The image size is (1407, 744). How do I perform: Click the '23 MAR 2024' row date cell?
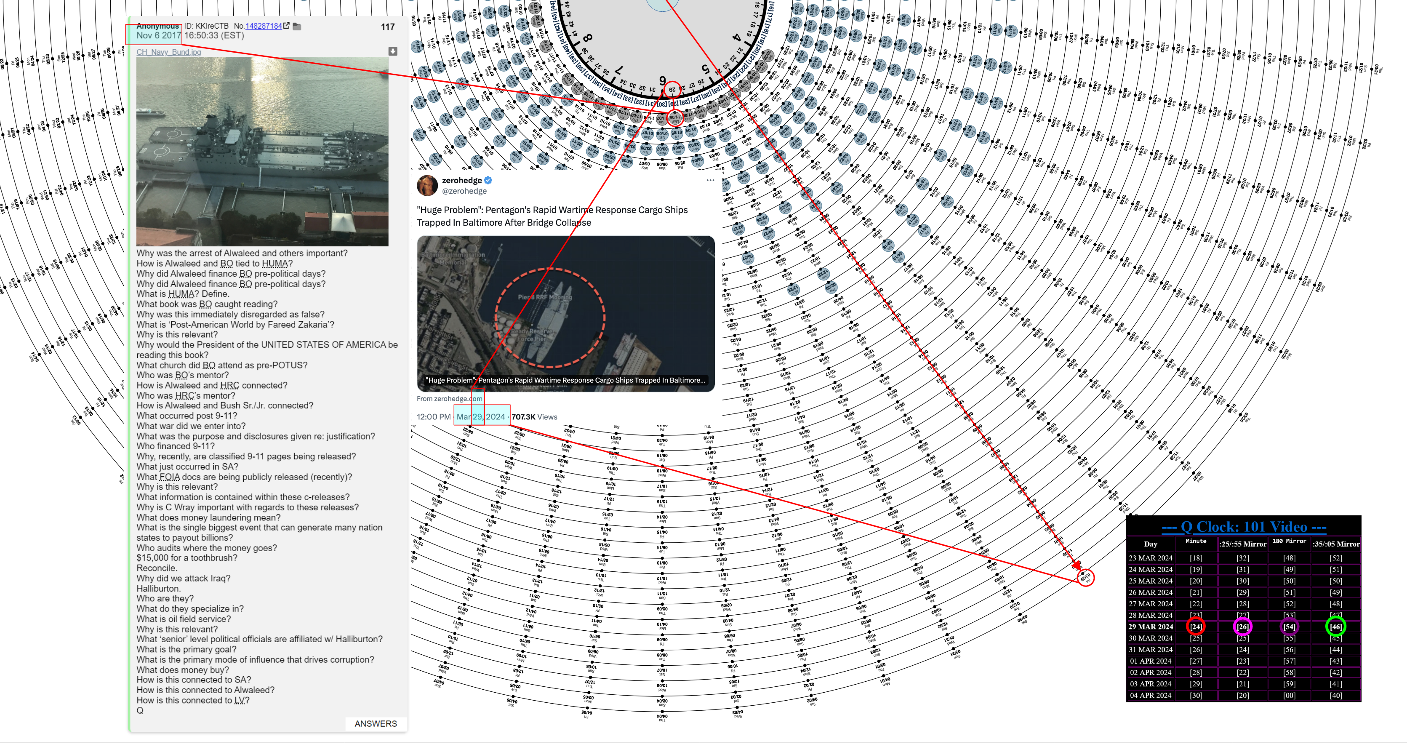(x=1151, y=558)
